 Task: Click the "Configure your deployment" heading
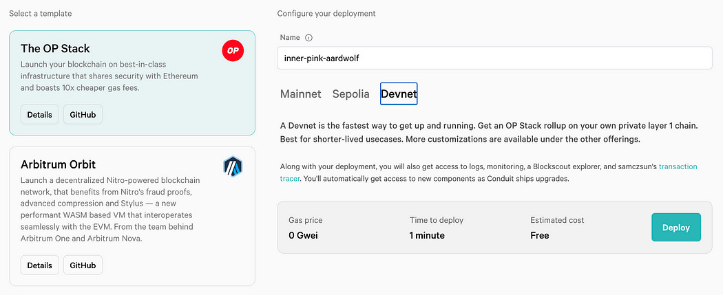(326, 13)
